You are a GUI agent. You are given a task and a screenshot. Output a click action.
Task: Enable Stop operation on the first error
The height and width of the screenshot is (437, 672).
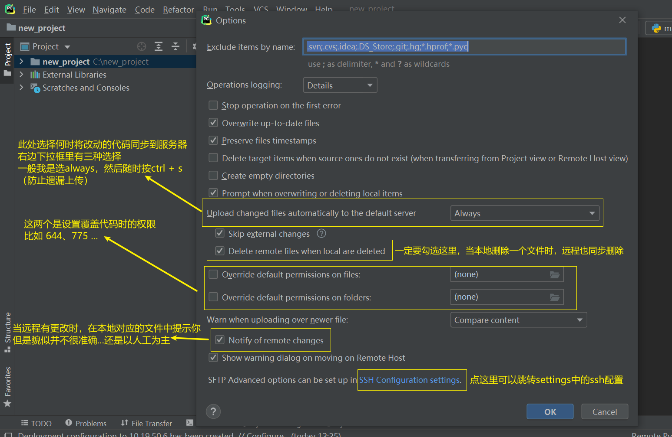click(213, 105)
